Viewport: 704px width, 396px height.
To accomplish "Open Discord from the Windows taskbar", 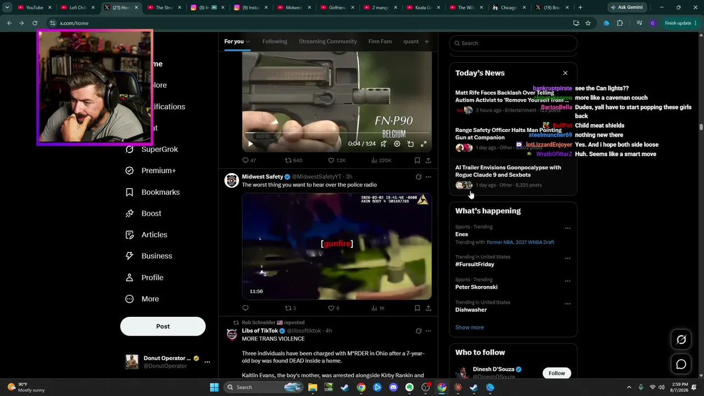I will [x=393, y=387].
